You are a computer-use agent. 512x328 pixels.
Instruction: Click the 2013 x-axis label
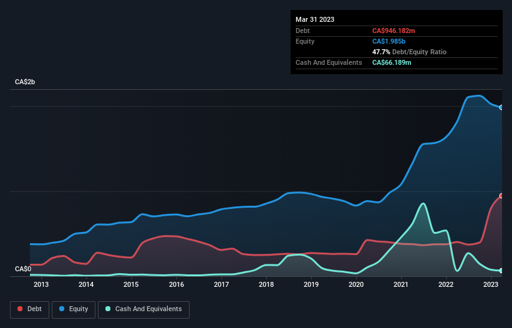tap(41, 284)
